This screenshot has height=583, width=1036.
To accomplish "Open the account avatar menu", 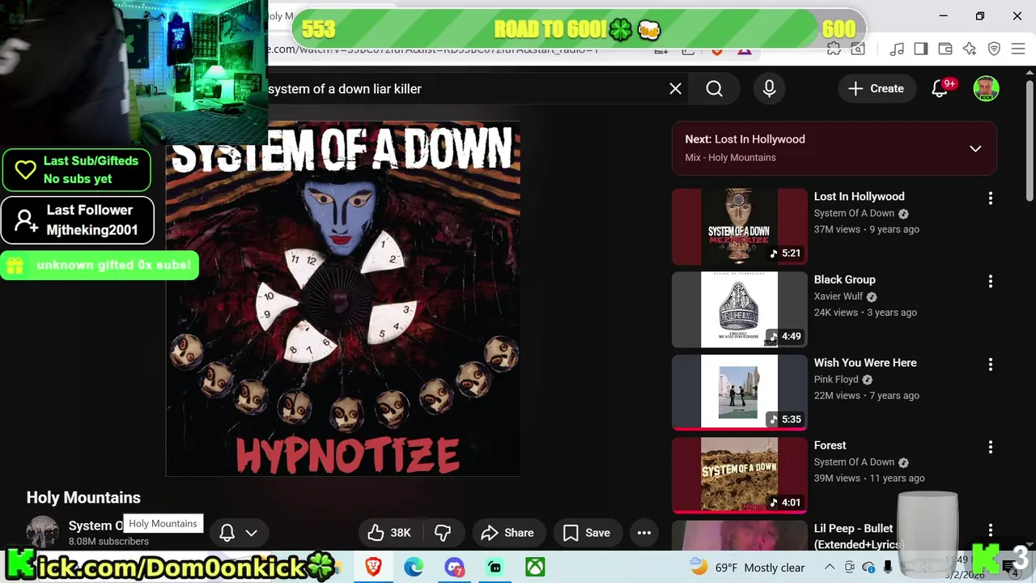I will (986, 89).
